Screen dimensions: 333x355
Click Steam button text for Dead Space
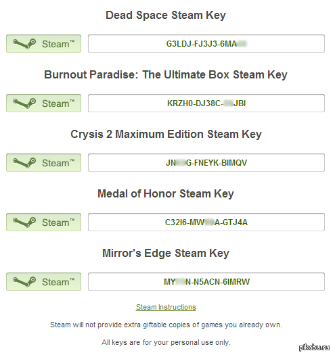58,44
